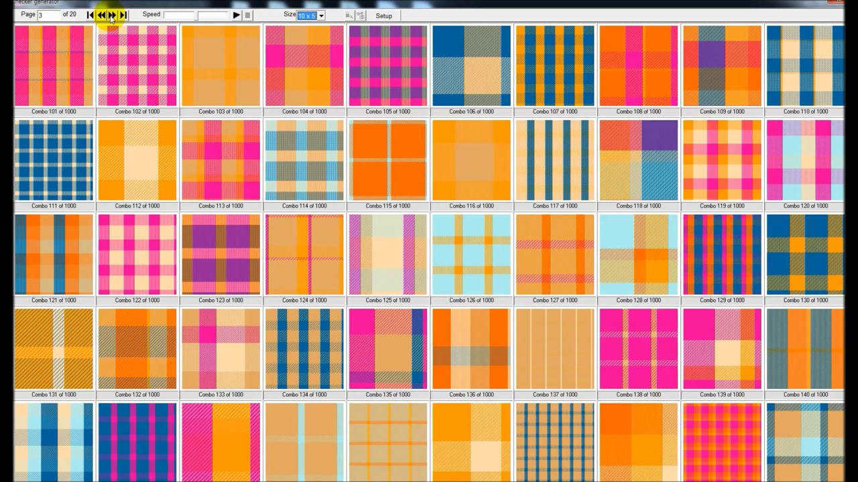Screen dimensions: 858x482
Task: Select plaid thumbnail Combo 126
Action: [471, 254]
